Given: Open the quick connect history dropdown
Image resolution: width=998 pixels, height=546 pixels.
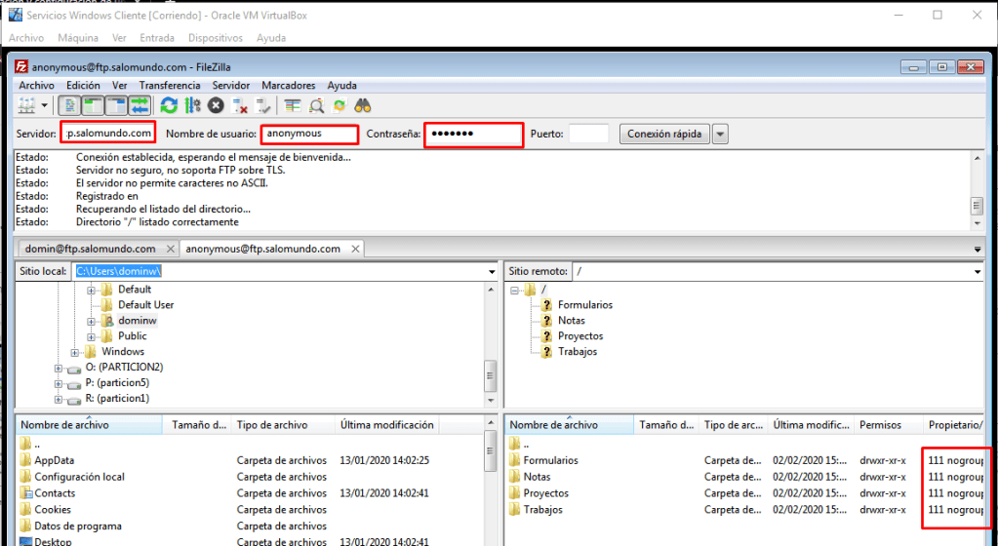Looking at the screenshot, I should point(721,134).
